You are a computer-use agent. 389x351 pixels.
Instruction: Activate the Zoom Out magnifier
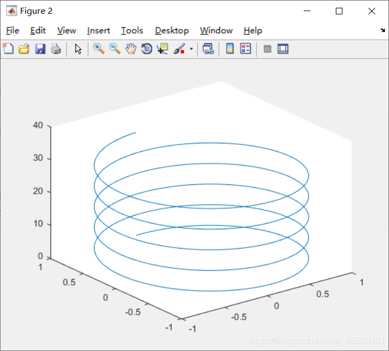[x=115, y=49]
